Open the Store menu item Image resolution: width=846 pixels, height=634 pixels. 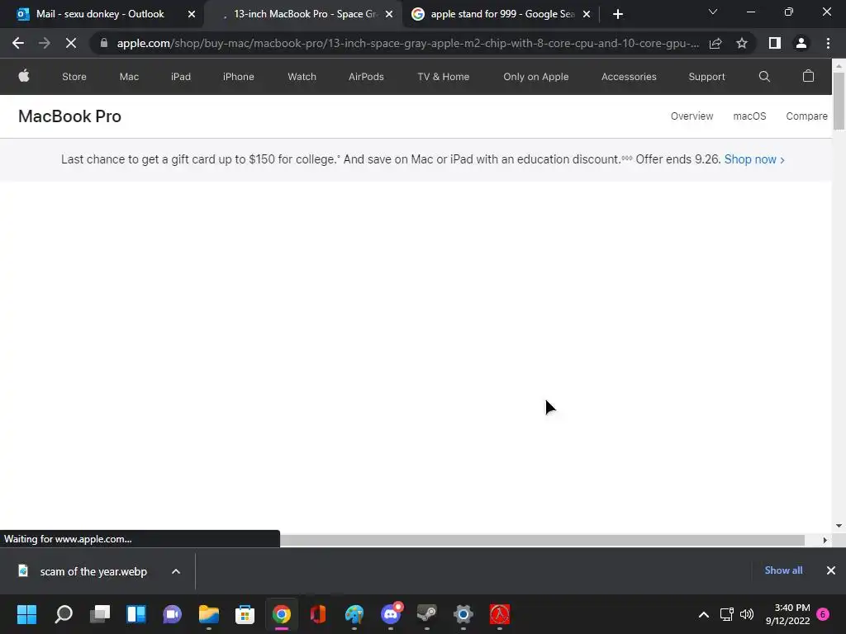(x=74, y=77)
